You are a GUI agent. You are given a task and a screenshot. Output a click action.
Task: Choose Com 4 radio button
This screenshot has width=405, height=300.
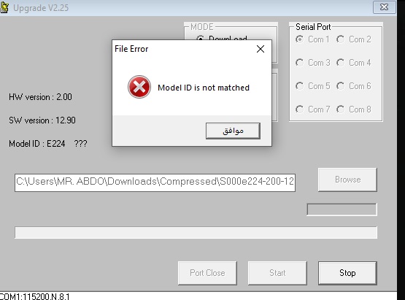(x=354, y=63)
